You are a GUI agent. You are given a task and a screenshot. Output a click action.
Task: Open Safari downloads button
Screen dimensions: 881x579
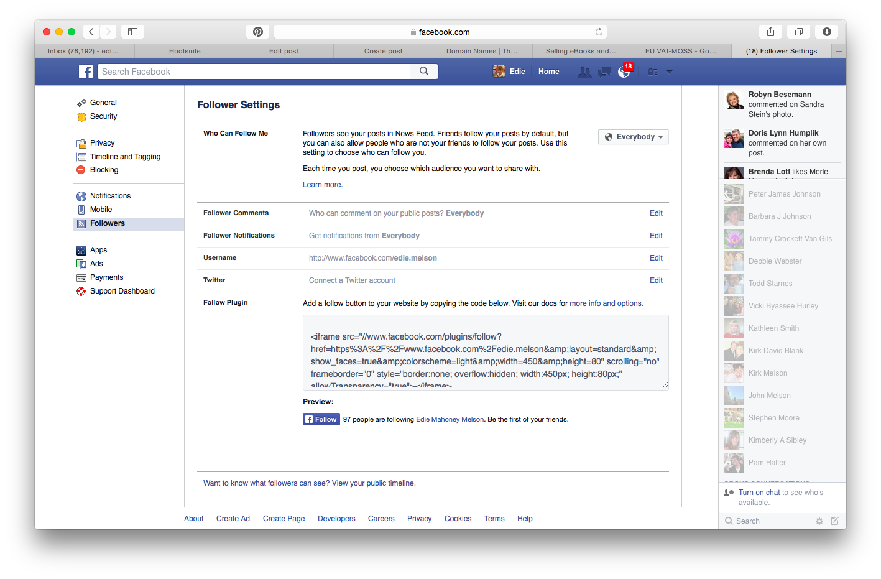(x=827, y=32)
